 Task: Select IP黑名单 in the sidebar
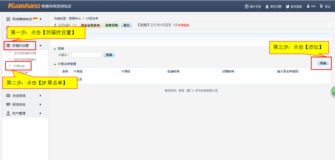pyautogui.click(x=19, y=66)
